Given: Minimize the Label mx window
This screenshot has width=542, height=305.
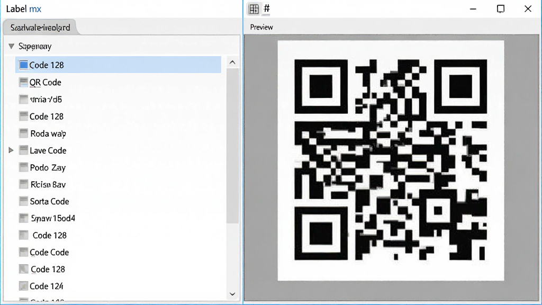Looking at the screenshot, I should [x=473, y=8].
